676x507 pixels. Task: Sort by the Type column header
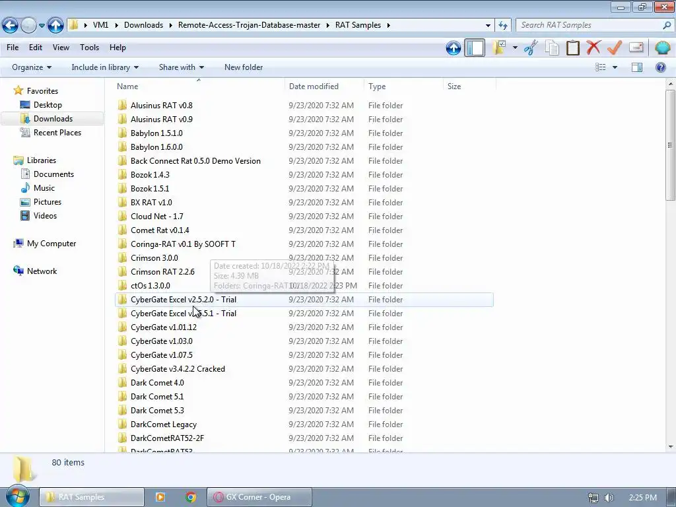tap(403, 86)
